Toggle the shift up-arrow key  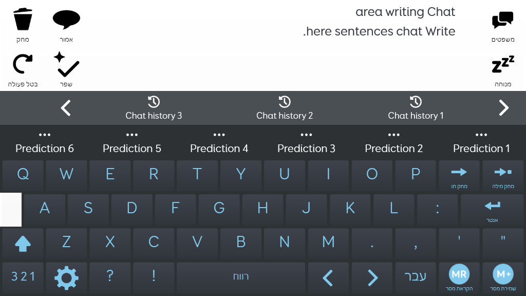[x=23, y=244]
